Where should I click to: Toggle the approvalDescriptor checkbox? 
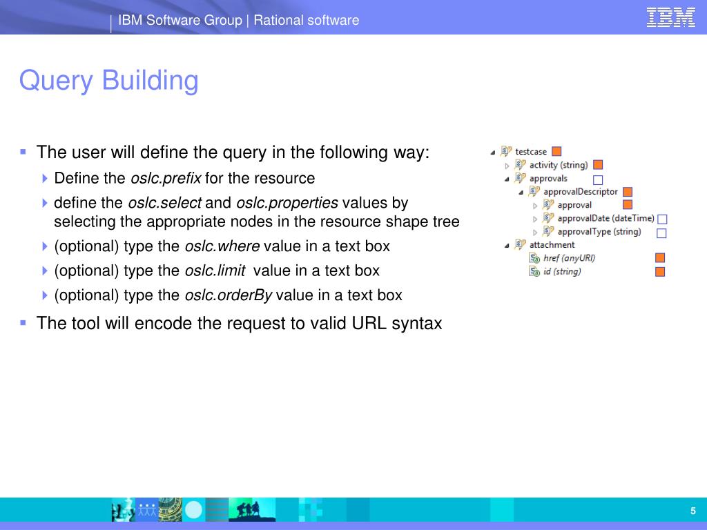[x=628, y=192]
